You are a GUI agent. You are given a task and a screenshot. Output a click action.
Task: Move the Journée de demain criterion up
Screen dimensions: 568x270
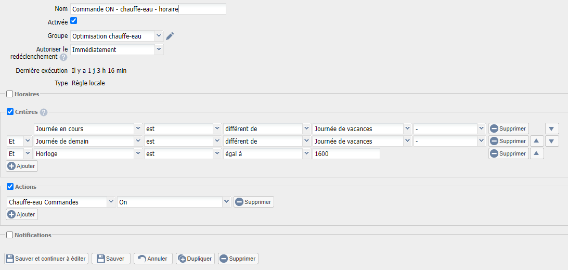coord(537,141)
